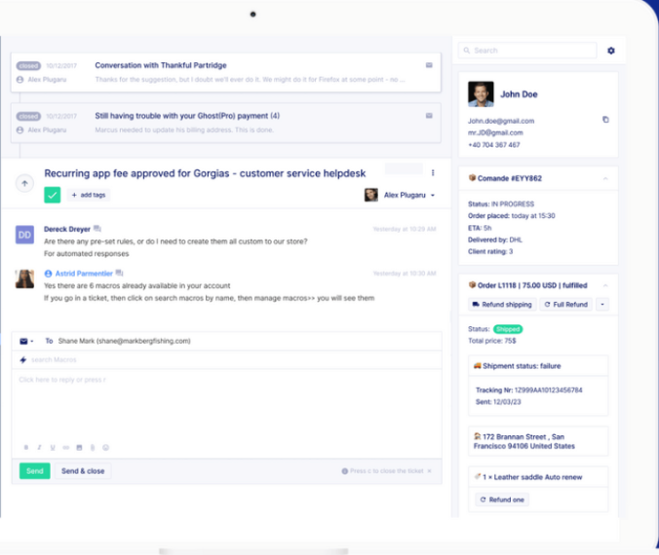Image resolution: width=659 pixels, height=555 pixels.
Task: Open the ticket's three-dot options menu
Action: pyautogui.click(x=433, y=173)
